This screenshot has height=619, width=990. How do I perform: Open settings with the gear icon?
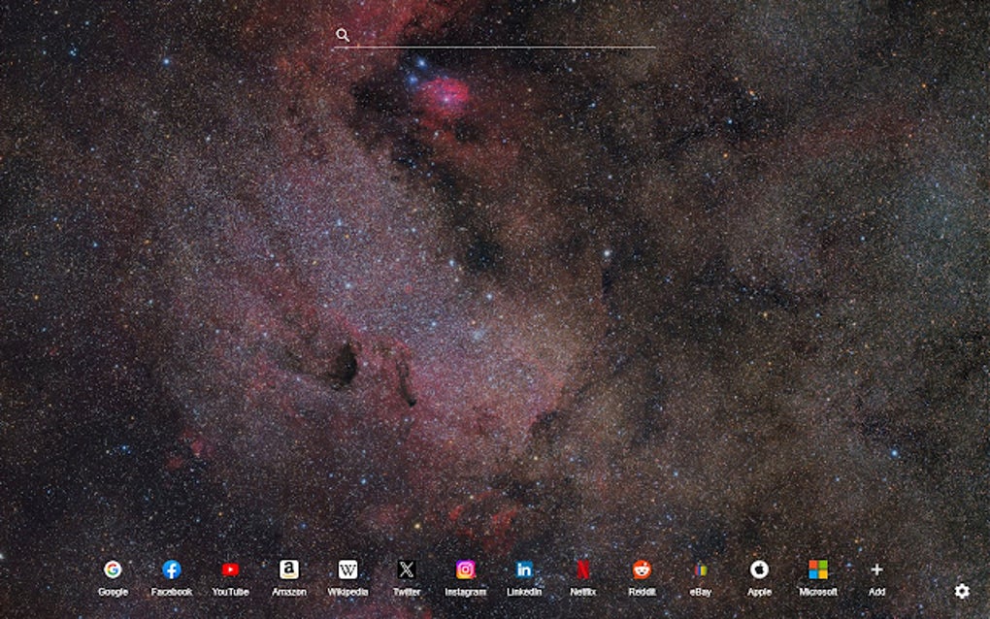click(x=962, y=591)
